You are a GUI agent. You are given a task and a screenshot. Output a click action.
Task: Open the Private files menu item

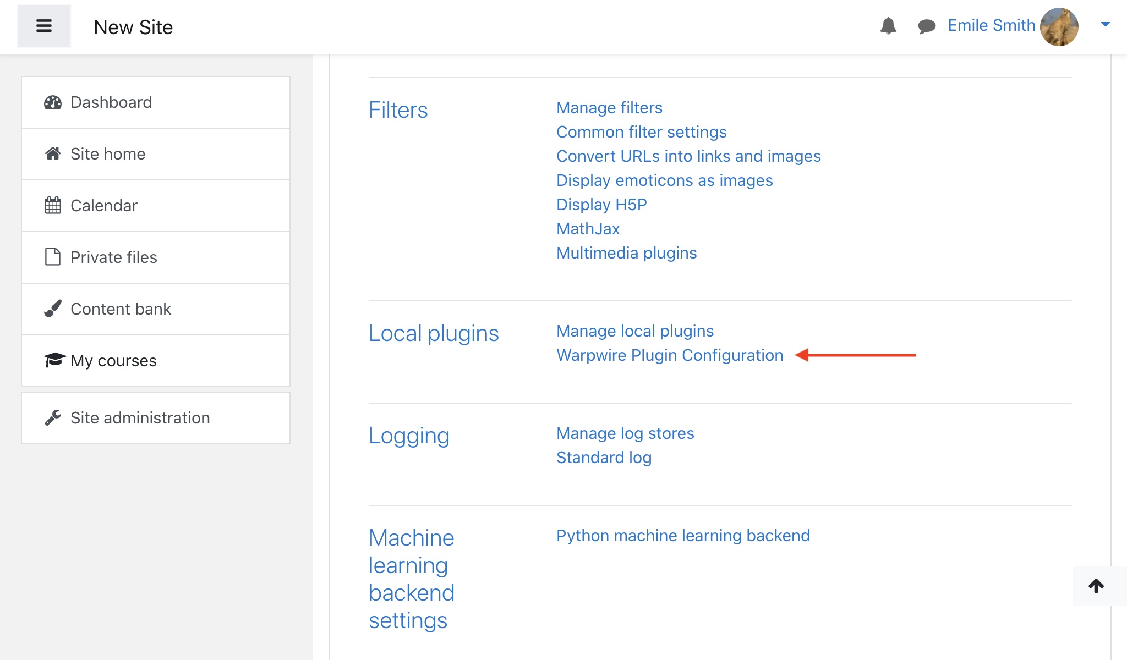[114, 257]
